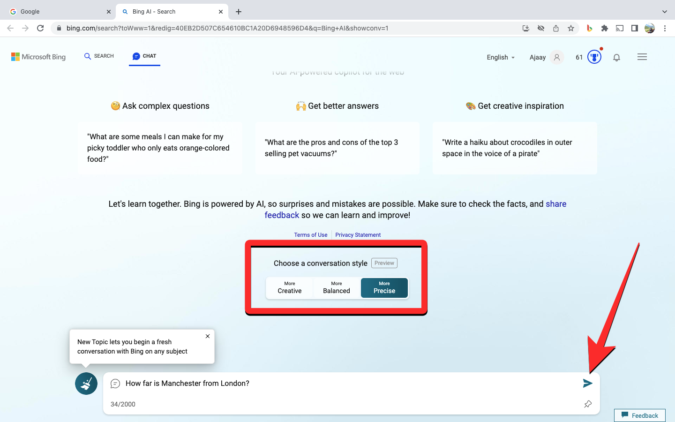Click the install app icon in address bar
The height and width of the screenshot is (422, 675).
(526, 28)
